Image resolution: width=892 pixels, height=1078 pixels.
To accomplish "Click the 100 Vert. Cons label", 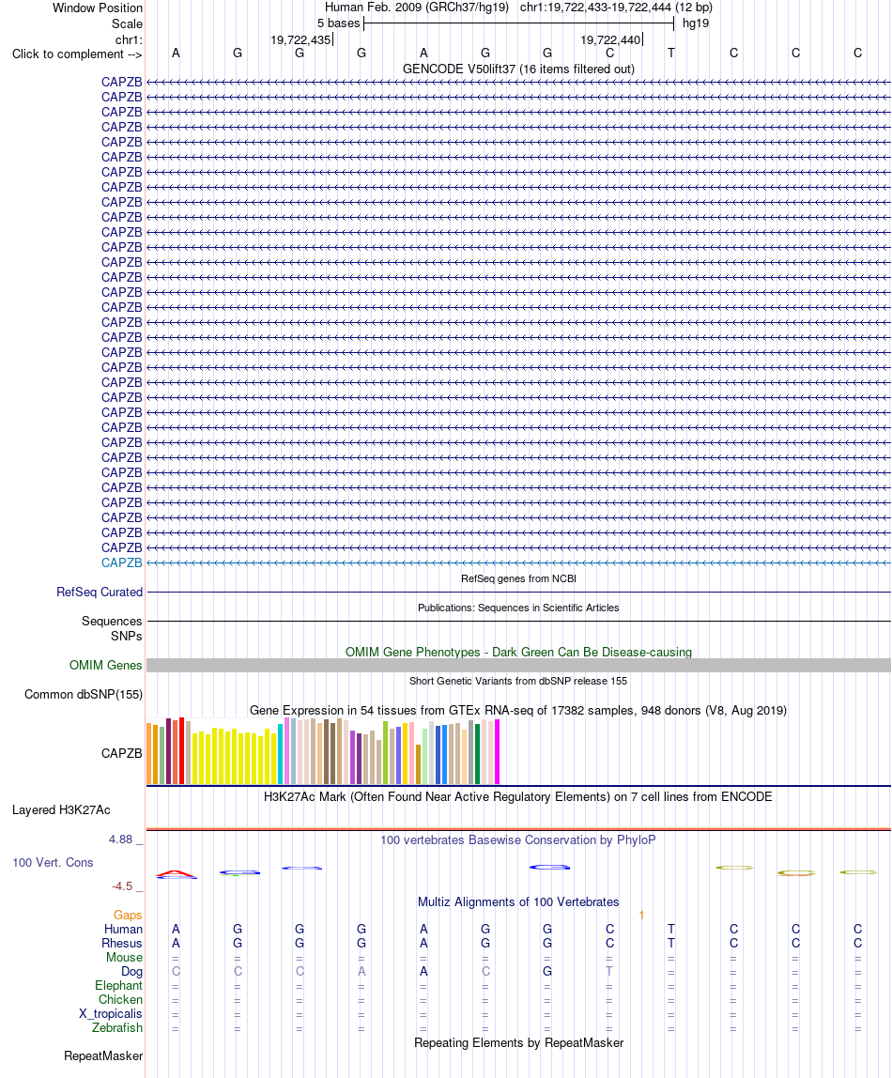I will point(53,862).
